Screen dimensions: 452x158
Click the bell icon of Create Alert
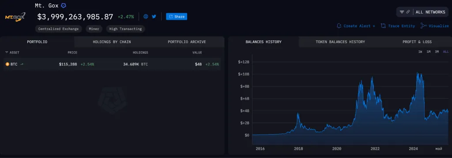click(339, 26)
